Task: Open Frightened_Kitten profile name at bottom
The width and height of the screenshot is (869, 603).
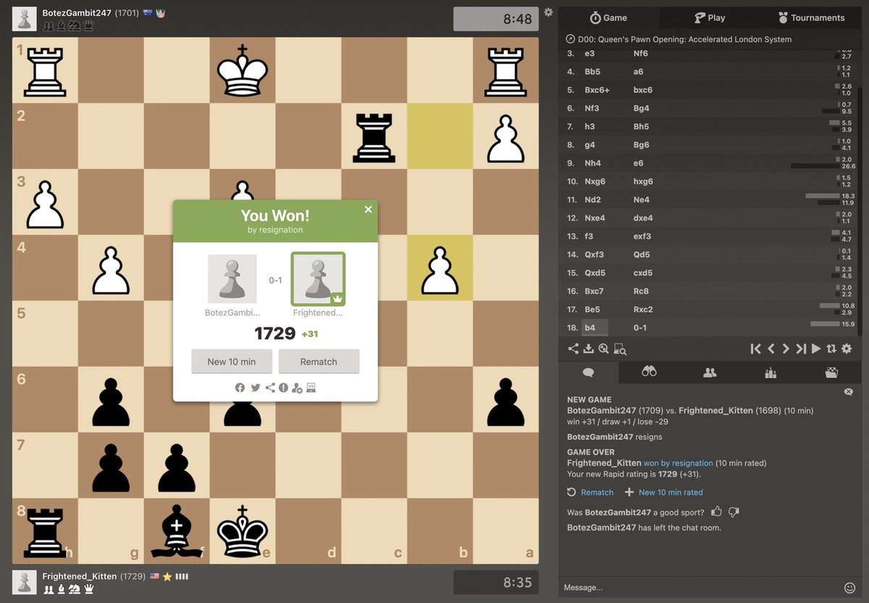Action: pos(80,576)
